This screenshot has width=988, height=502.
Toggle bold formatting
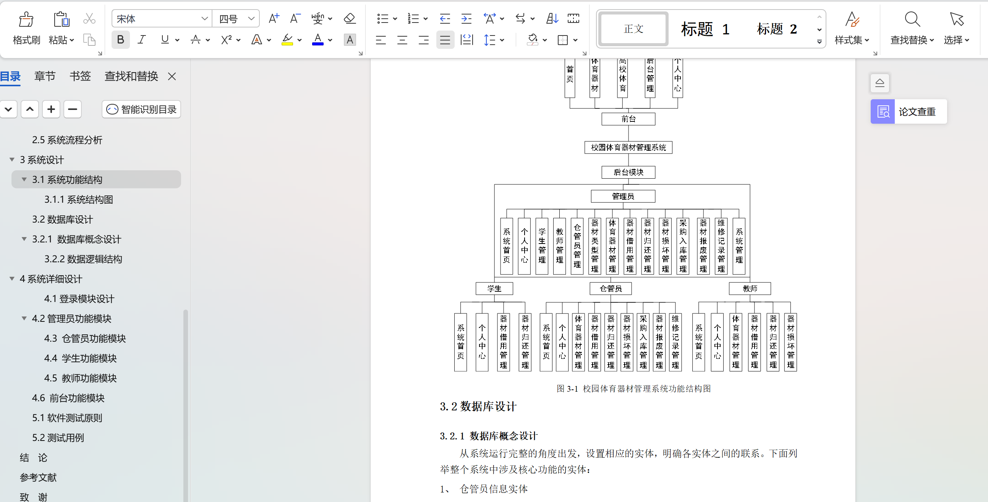pyautogui.click(x=120, y=39)
